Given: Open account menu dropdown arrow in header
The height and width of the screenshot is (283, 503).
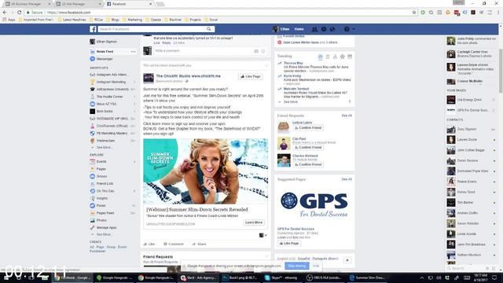Looking at the screenshot, I should 354,29.
